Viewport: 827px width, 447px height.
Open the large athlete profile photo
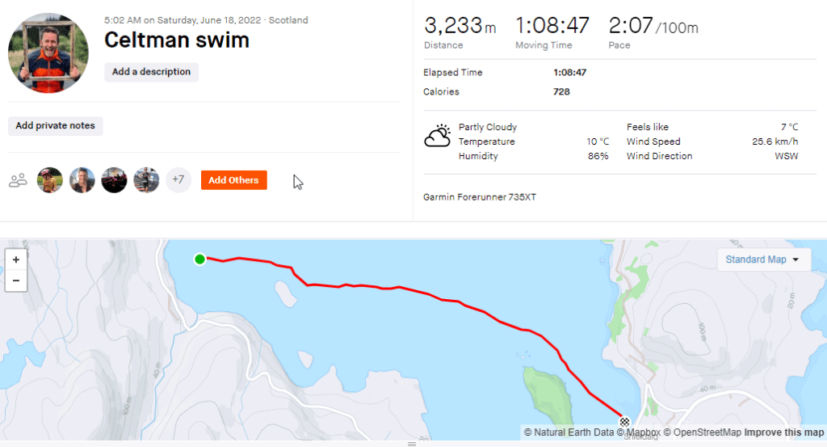pyautogui.click(x=48, y=53)
